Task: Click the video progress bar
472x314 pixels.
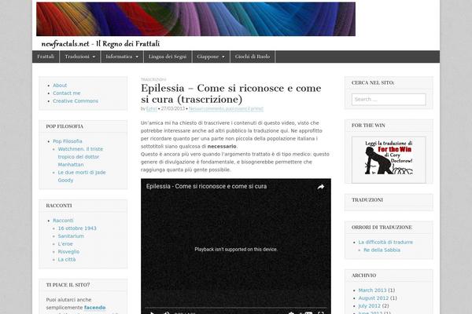Action: coord(236,308)
